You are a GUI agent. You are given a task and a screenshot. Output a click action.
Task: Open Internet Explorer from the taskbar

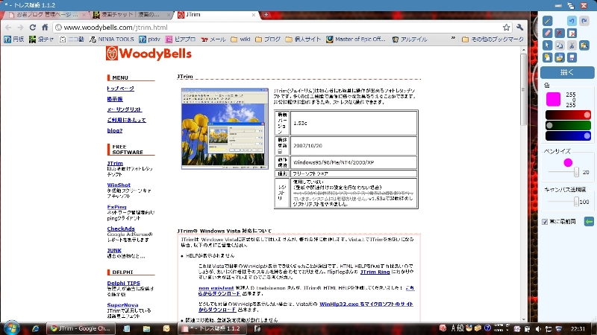[x=35, y=328]
